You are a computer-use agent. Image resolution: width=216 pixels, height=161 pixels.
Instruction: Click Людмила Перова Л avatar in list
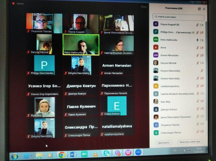point(156,125)
